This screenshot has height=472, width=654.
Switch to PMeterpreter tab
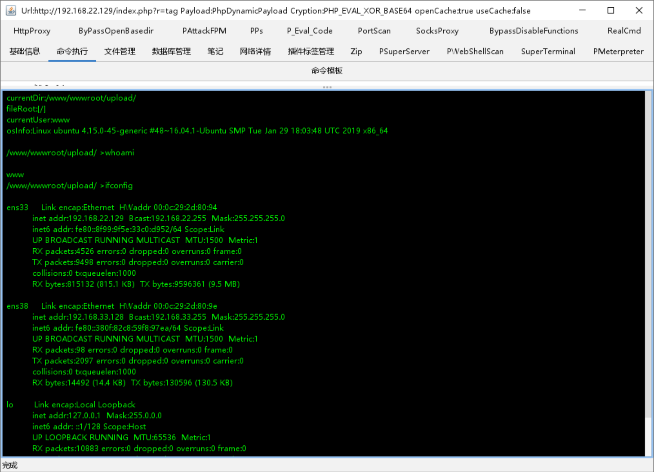[x=618, y=52]
